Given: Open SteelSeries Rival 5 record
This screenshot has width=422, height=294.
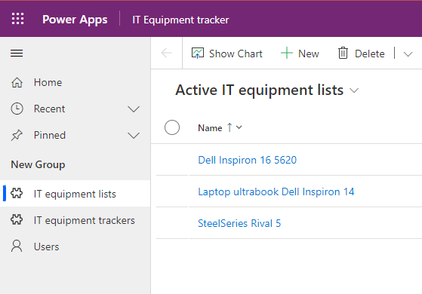Looking at the screenshot, I should 239,223.
